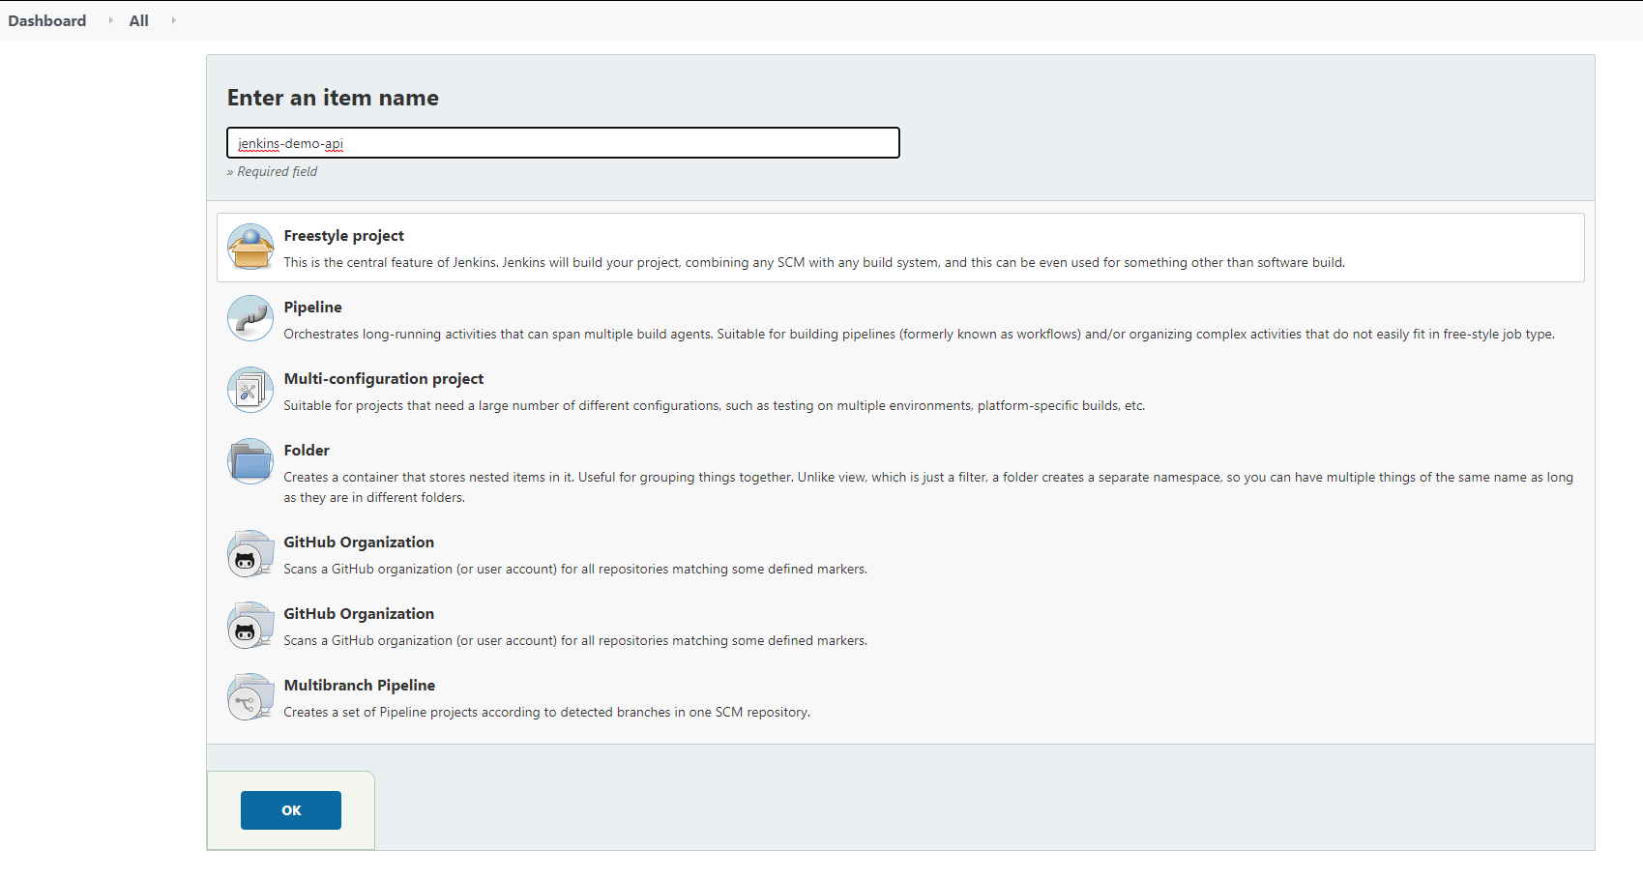Select the Multi-configuration project title

tap(383, 379)
